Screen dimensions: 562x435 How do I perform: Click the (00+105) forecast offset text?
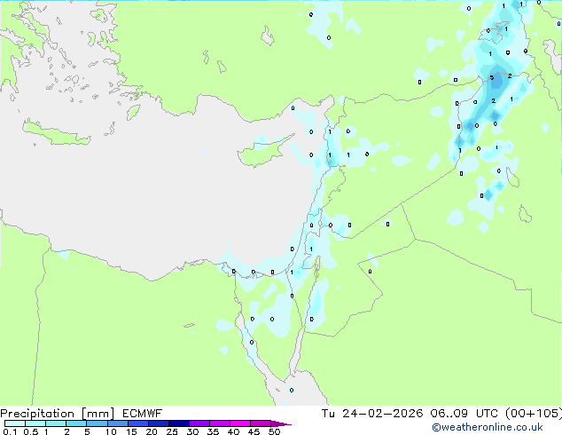(534, 414)
